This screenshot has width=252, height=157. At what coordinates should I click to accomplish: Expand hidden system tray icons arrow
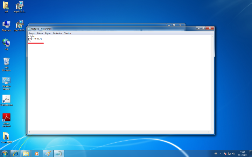[220, 154]
